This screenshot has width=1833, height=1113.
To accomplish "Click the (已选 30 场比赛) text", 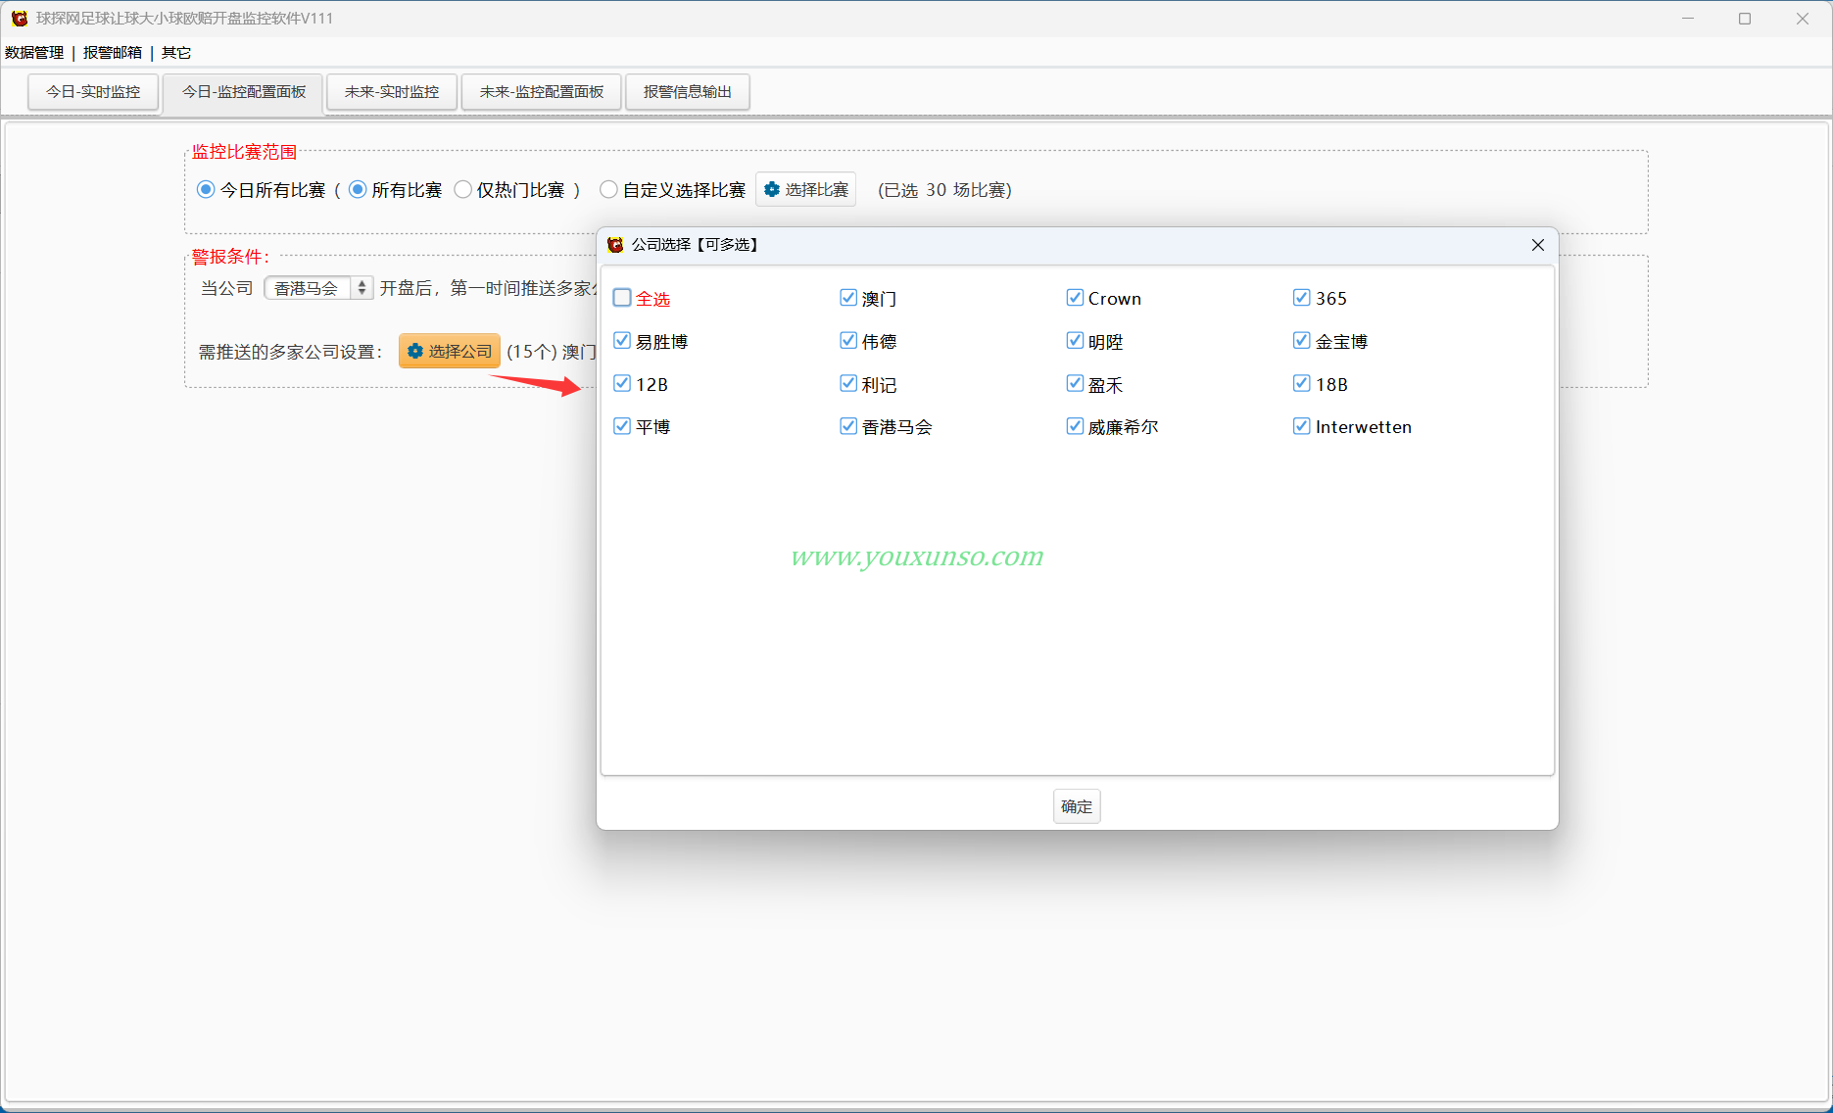I will point(945,190).
